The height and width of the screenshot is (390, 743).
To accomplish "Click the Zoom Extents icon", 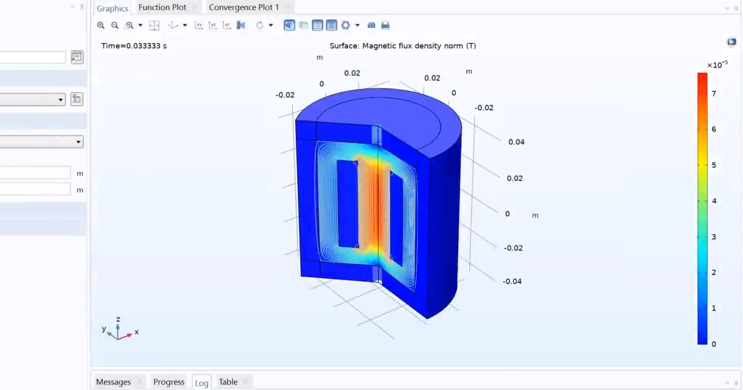I will tap(154, 25).
